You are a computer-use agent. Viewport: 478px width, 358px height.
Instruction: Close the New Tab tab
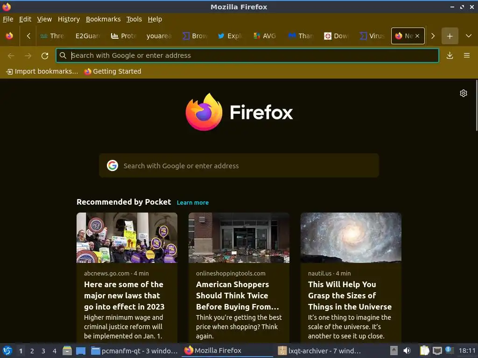[417, 36]
